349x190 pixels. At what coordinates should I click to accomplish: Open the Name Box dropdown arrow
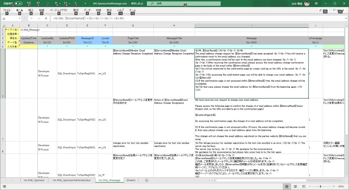click(x=19, y=19)
